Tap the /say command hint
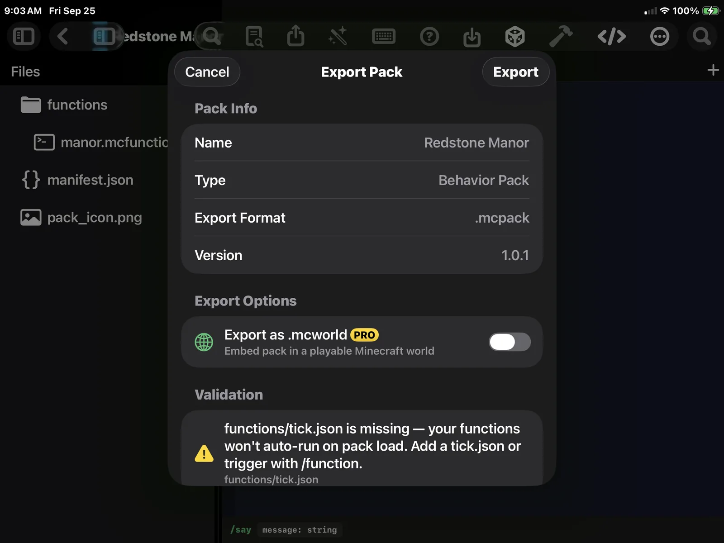Viewport: 724px width, 543px height. 241,529
